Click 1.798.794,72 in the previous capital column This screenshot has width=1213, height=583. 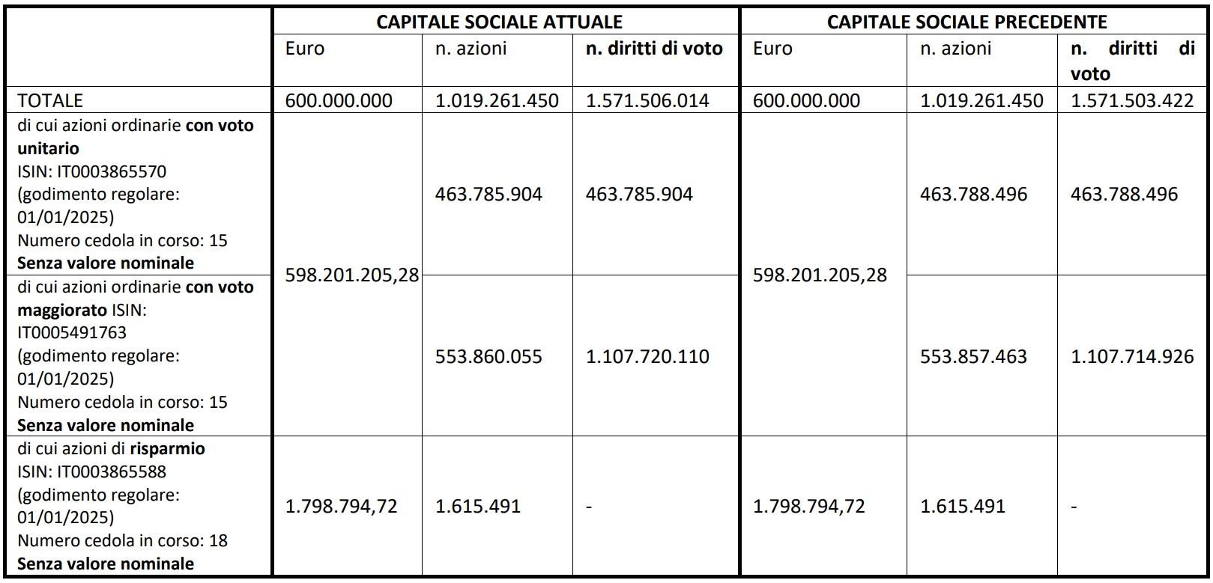(x=808, y=506)
